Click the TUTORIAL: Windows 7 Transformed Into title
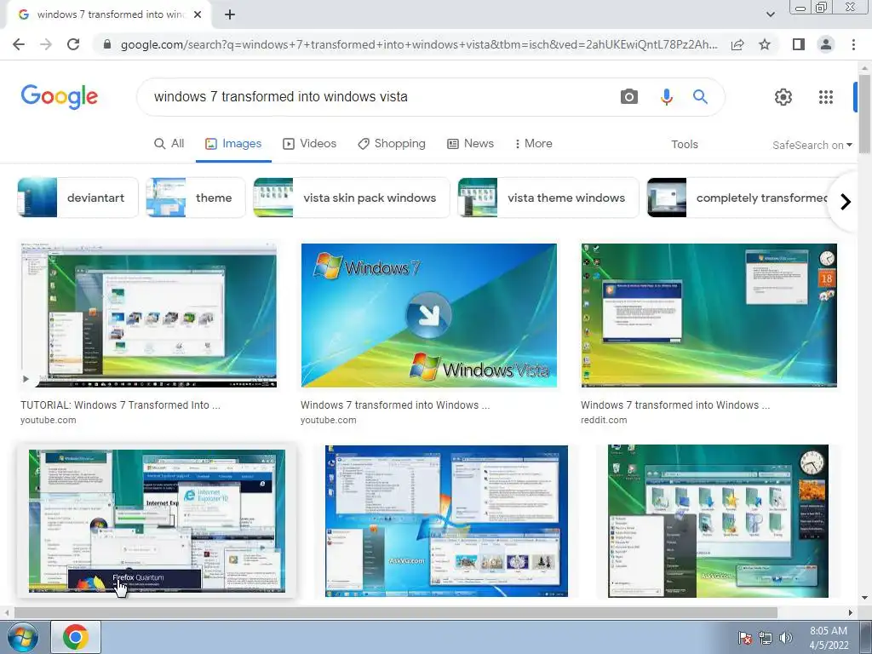Screen dimensions: 872x654 pos(120,404)
